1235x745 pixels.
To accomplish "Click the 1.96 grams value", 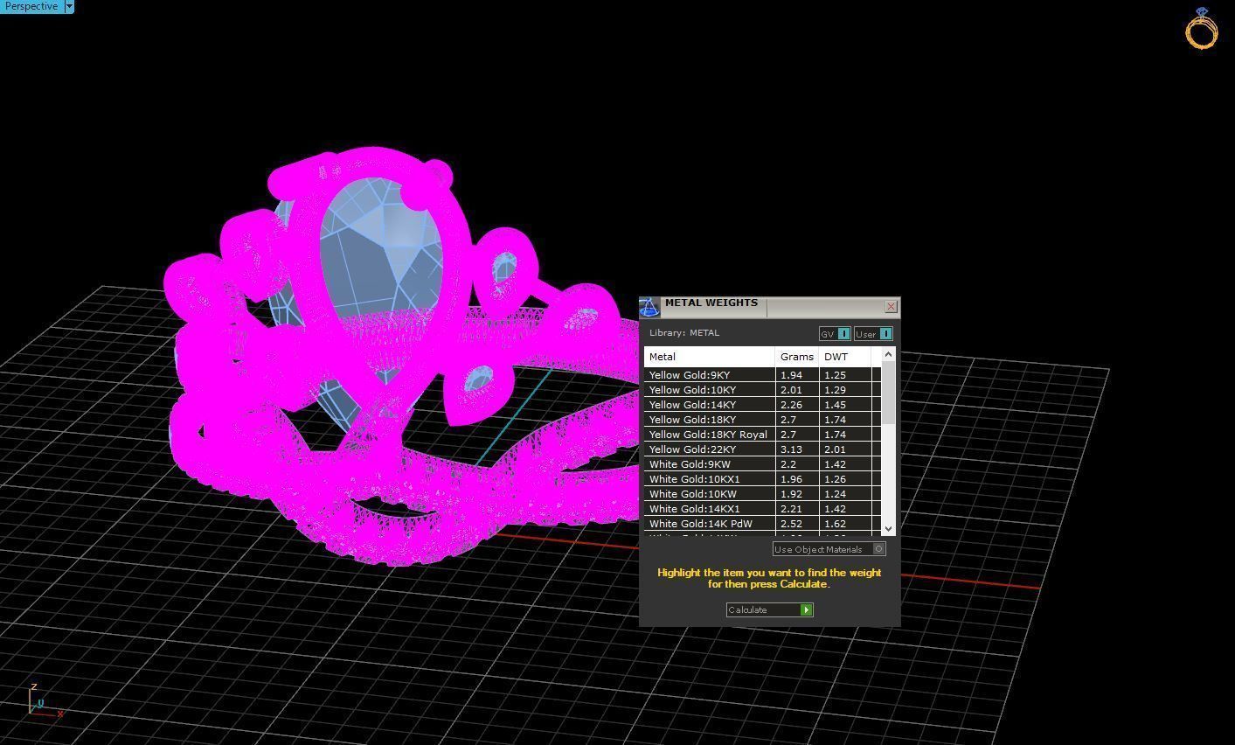I will click(791, 479).
